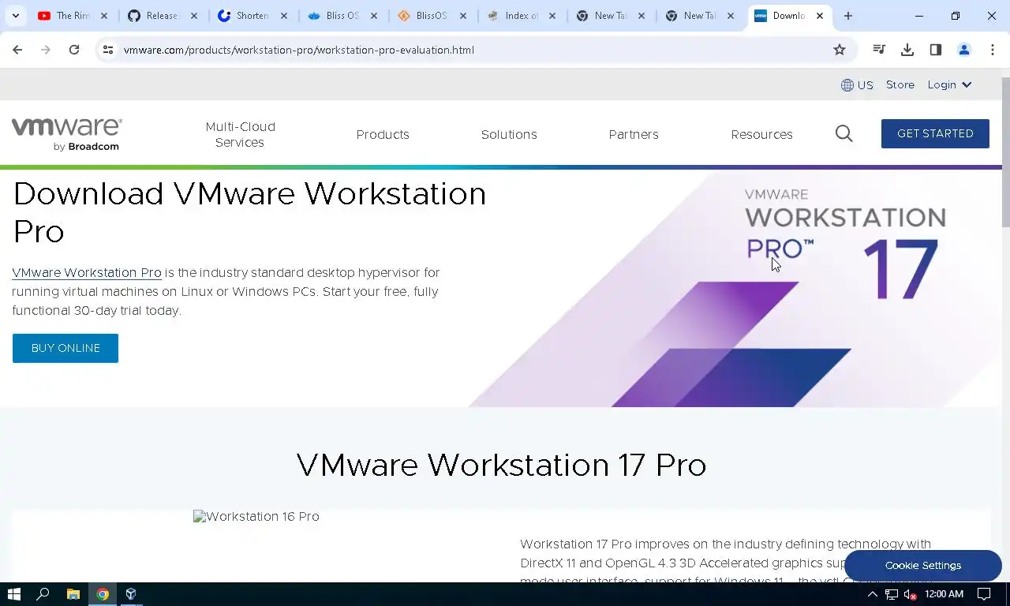Toggle the Chrome side panel icon

click(936, 50)
